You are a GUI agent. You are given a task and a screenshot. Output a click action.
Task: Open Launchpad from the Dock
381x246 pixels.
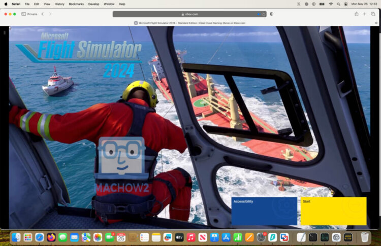(28, 237)
